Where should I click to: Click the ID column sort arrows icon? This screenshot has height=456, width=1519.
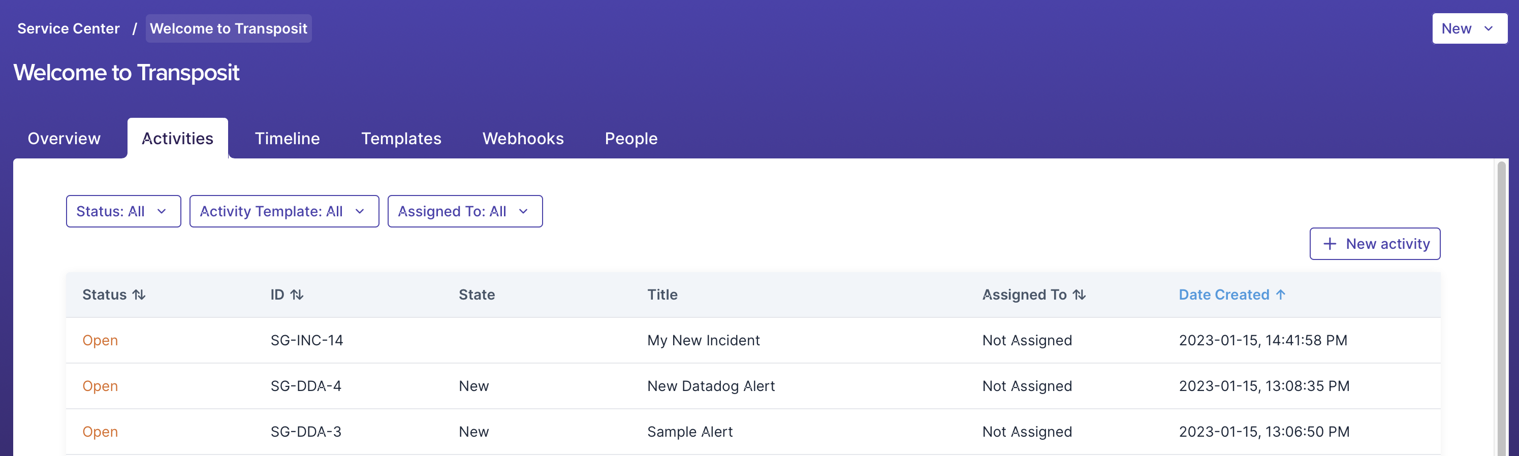point(297,295)
